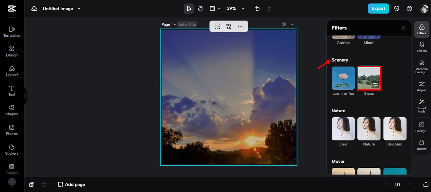Open the help question mark icon
The width and height of the screenshot is (431, 192).
[x=409, y=9]
